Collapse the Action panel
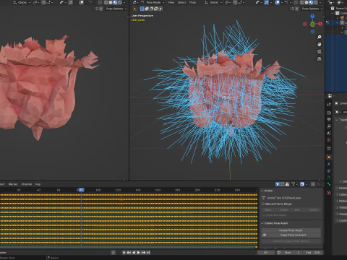 (x=262, y=191)
